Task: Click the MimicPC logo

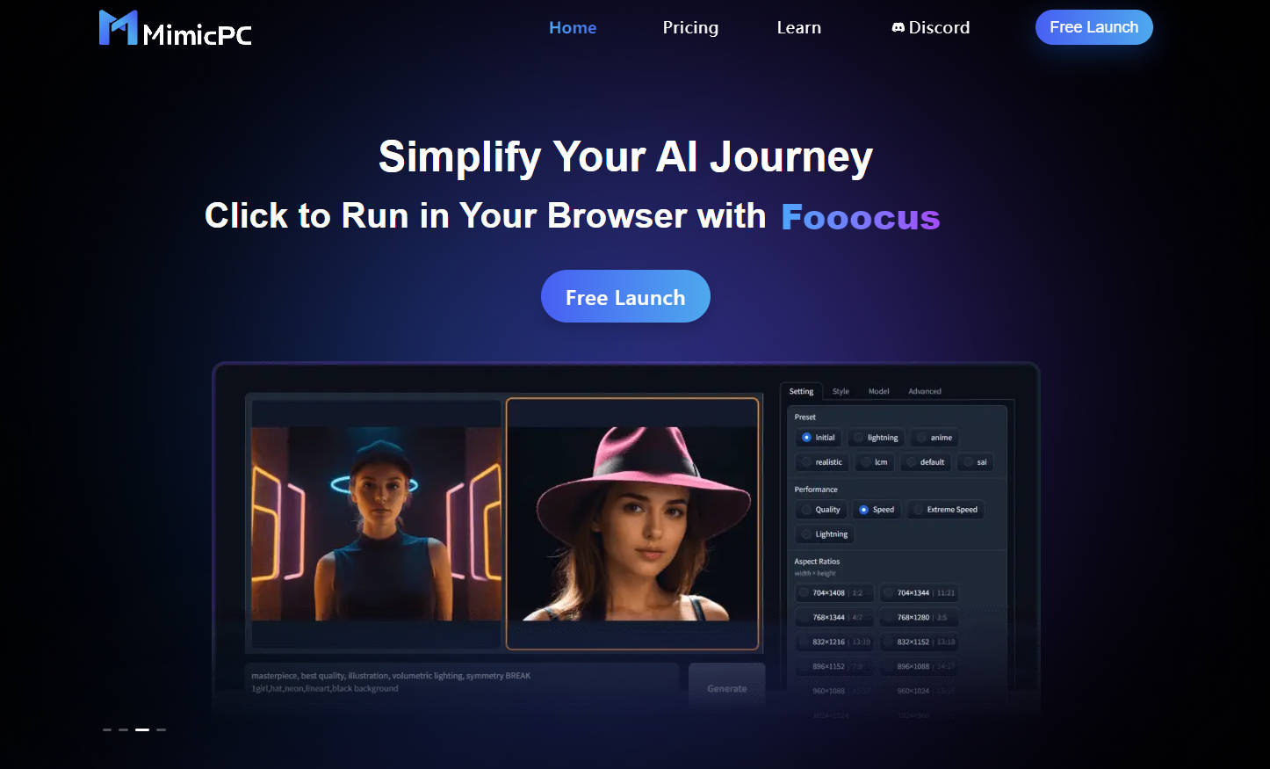Action: [x=176, y=28]
